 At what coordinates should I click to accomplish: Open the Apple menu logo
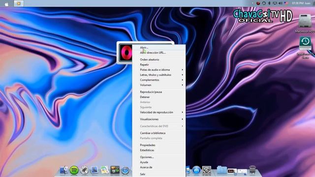click(x=6, y=4)
